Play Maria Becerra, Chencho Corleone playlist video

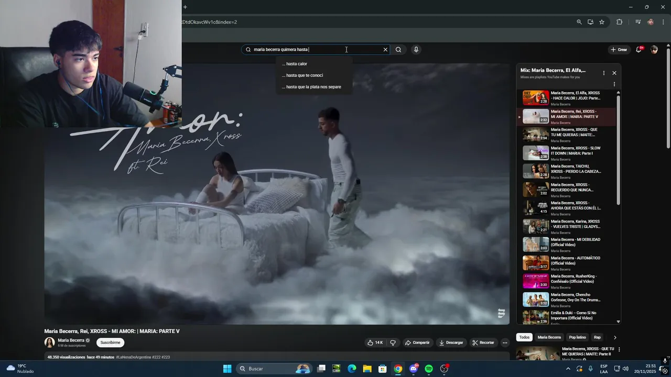[566, 300]
